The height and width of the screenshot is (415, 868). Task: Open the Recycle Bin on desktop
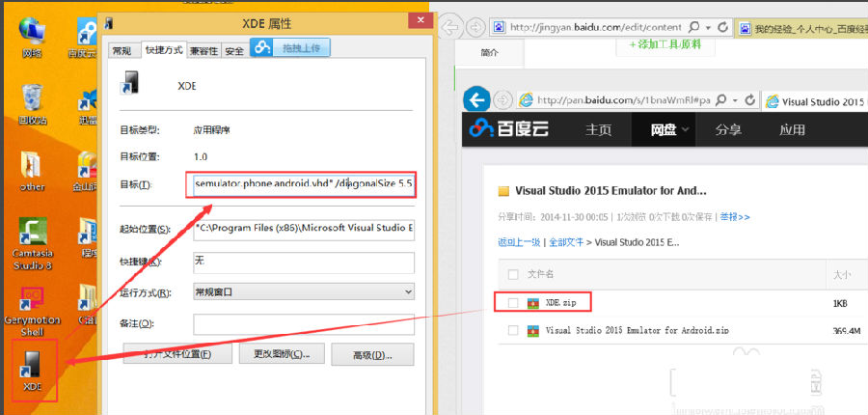click(x=32, y=100)
